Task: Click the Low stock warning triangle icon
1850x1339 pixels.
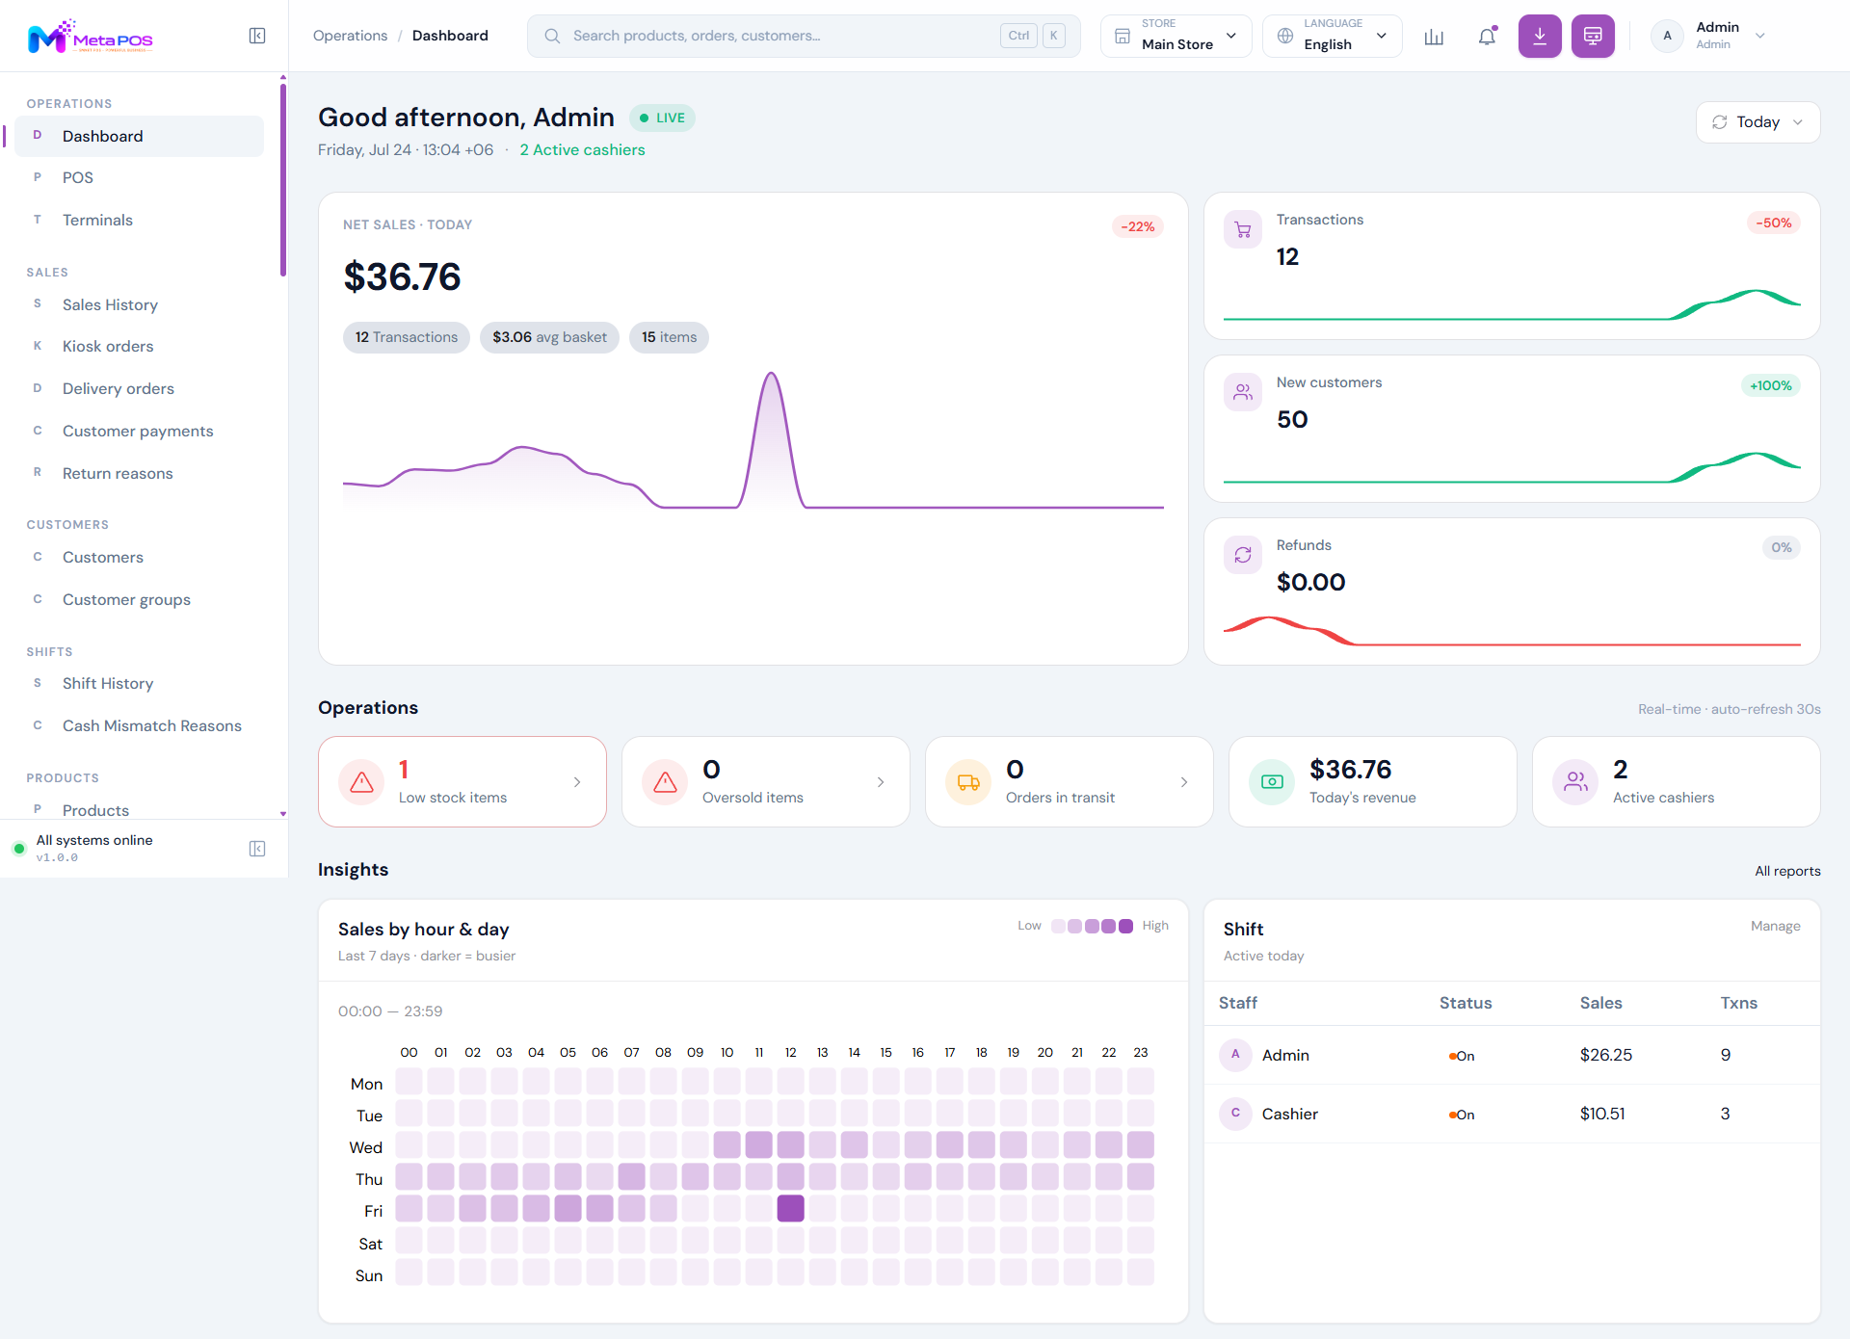Action: coord(362,782)
